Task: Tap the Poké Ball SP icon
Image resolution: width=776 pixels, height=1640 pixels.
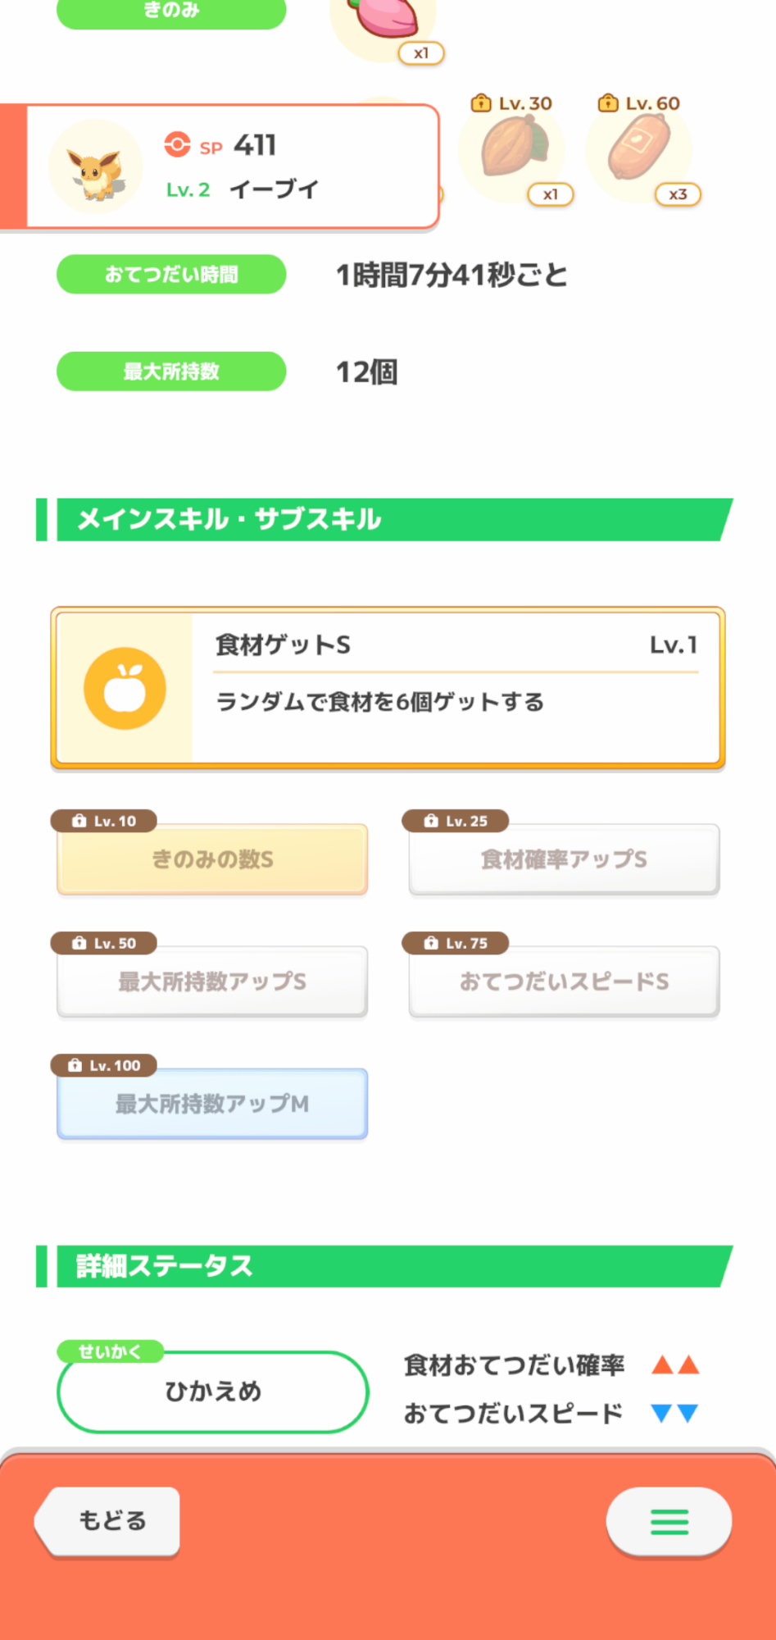Action: tap(177, 144)
